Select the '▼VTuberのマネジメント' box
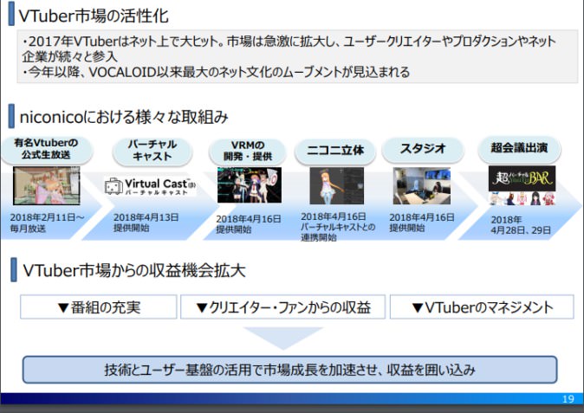This screenshot has height=413, width=584. 482,307
